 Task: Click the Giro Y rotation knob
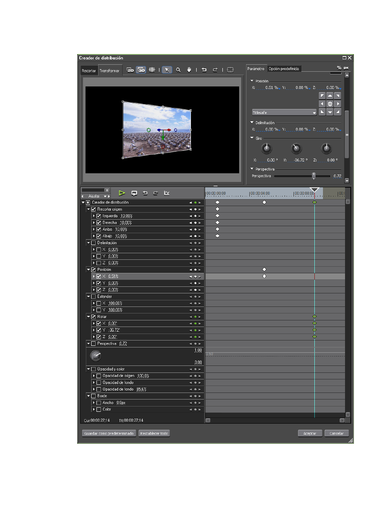click(x=296, y=148)
